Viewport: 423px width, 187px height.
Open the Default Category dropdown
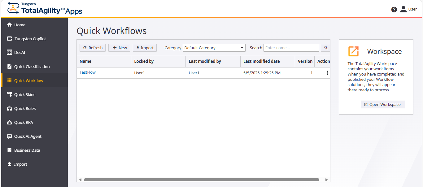214,48
